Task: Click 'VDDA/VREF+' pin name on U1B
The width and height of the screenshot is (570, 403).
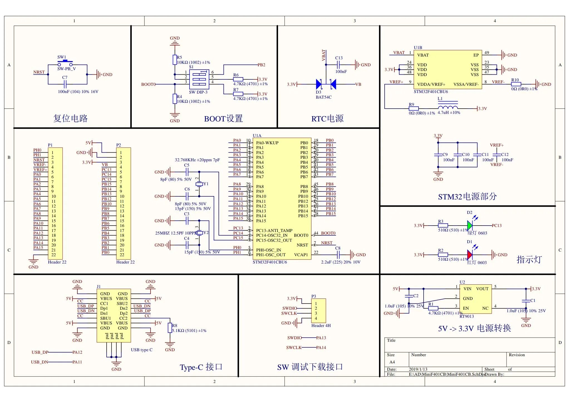Action: (431, 84)
